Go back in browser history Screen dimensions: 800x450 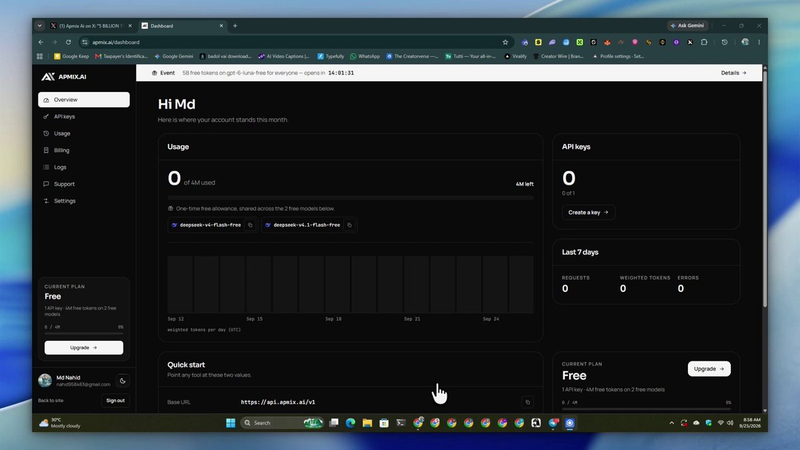41,42
